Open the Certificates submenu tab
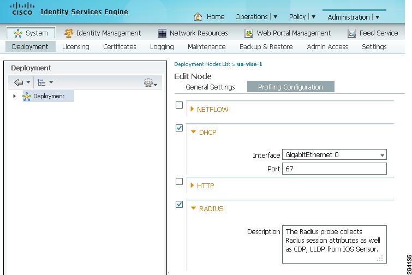Viewport: 412px width, 275px height. pos(120,47)
